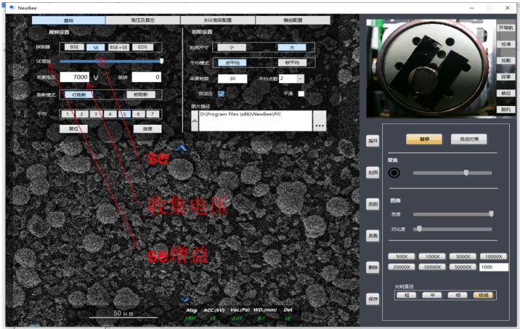This screenshot has width=520, height=329.
Task: Click the 测距 measure distance side button
Action: coord(372,205)
